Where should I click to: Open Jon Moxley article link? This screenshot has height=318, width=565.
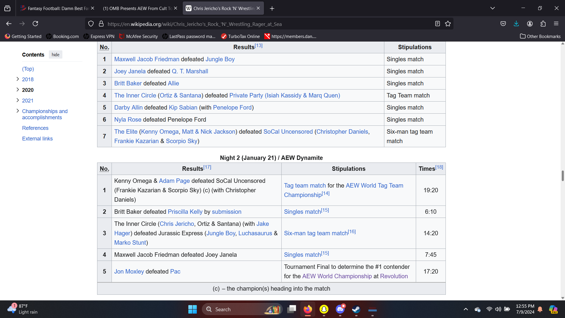[129, 271]
